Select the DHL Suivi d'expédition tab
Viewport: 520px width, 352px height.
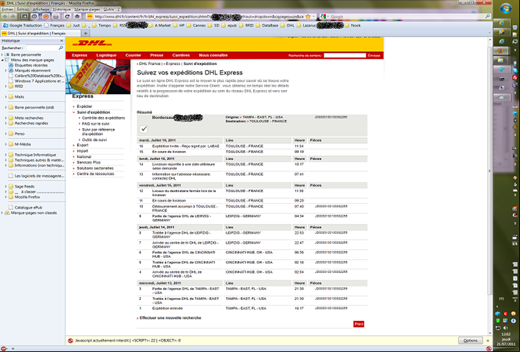(40, 33)
